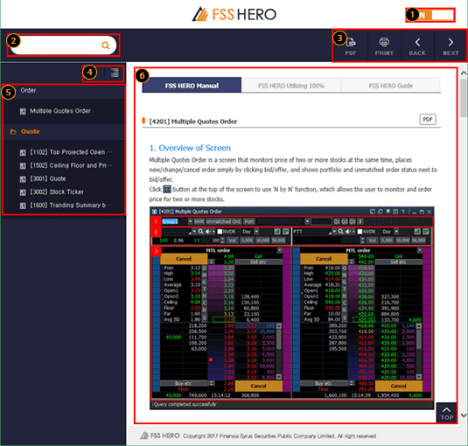468x446 pixels.
Task: Open the [3002] Stock Ticker topic
Action: [52, 192]
